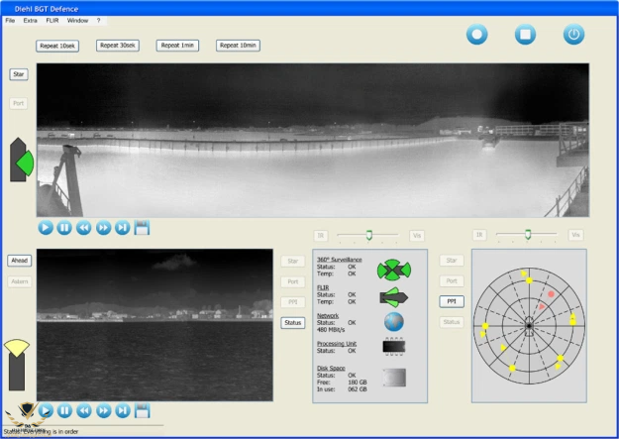The height and width of the screenshot is (439, 619).
Task: Click the Processing Unit heading
Action: point(337,344)
